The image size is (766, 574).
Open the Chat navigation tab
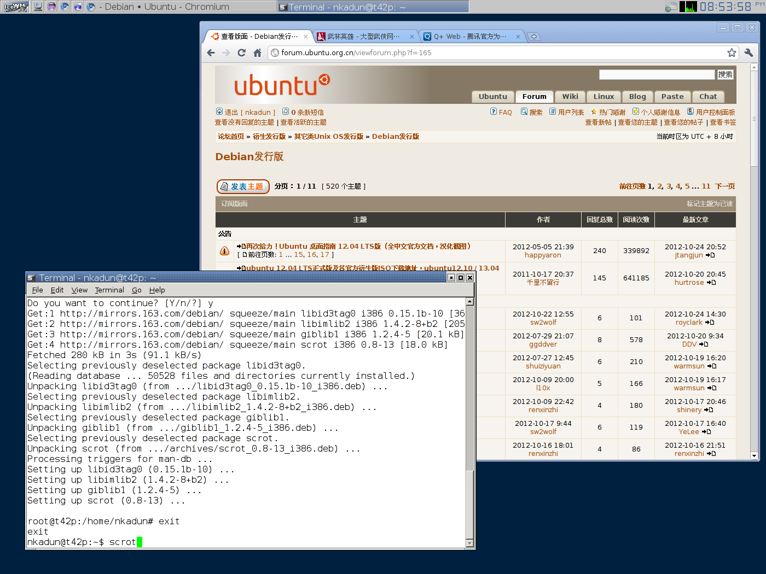[708, 97]
